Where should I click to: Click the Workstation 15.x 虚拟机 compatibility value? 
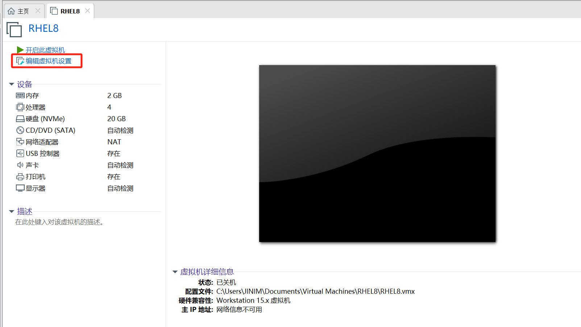click(253, 300)
